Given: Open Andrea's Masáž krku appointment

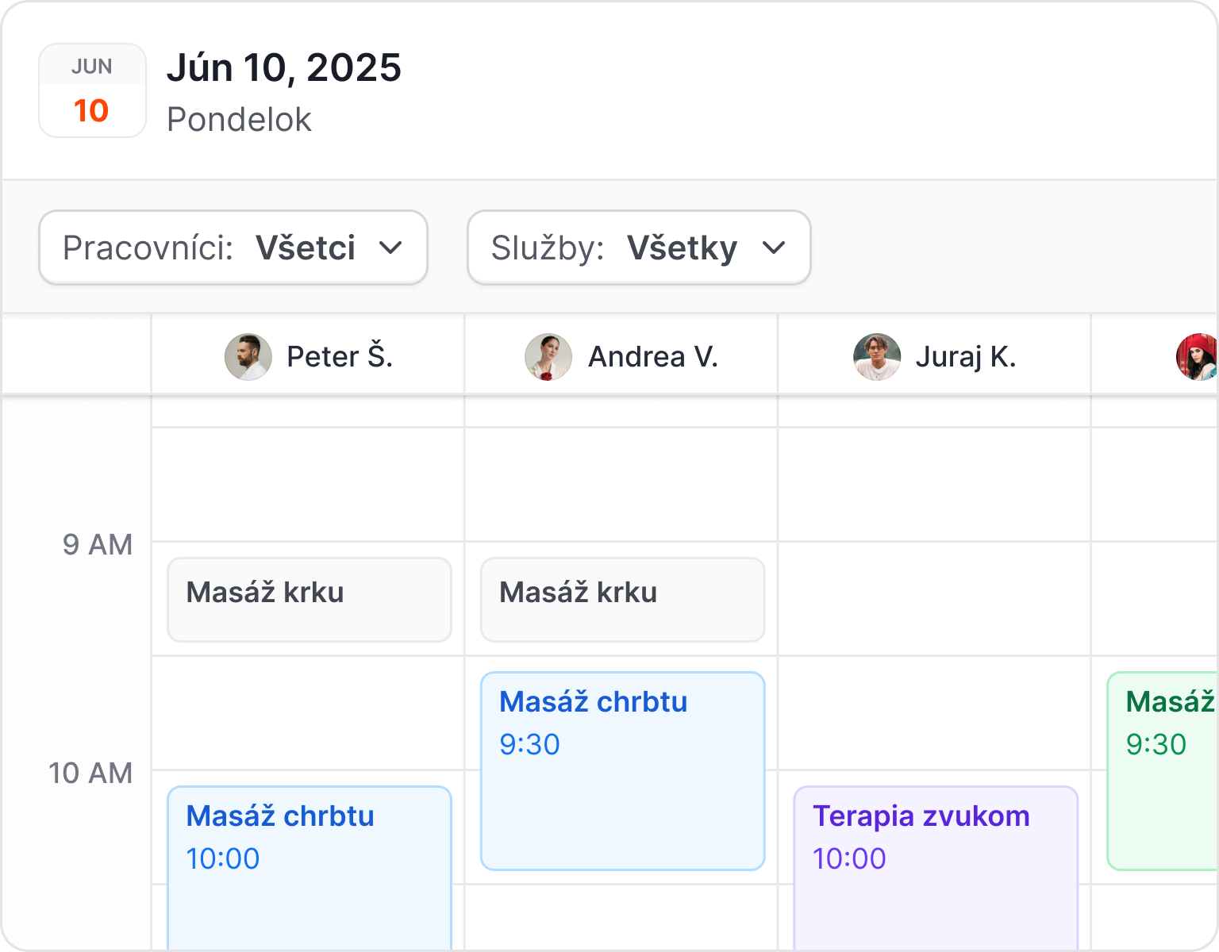Looking at the screenshot, I should coord(623,600).
